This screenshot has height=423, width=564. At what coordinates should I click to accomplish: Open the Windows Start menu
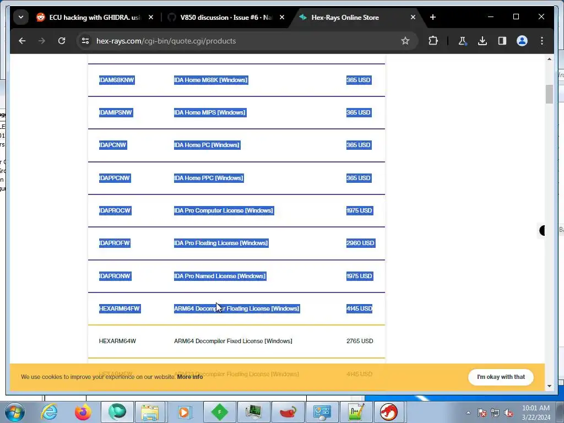click(x=14, y=412)
